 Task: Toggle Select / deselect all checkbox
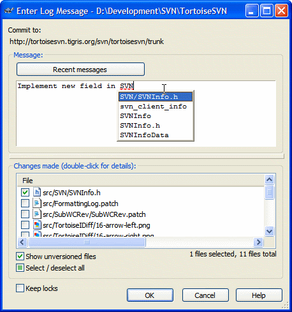click(20, 268)
